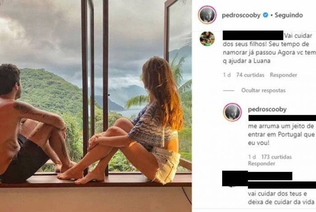Open the first commenter's avatar above 74 curtidas

click(x=207, y=38)
